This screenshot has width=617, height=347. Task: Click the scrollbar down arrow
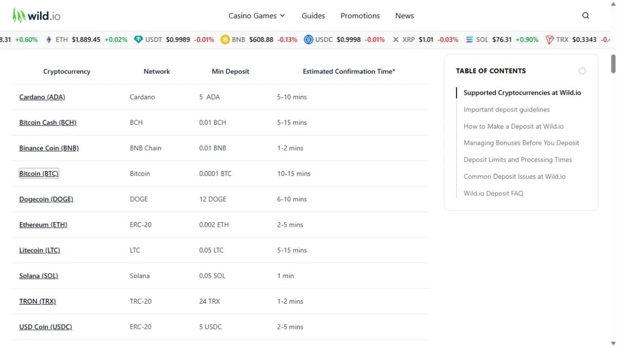pos(613,343)
